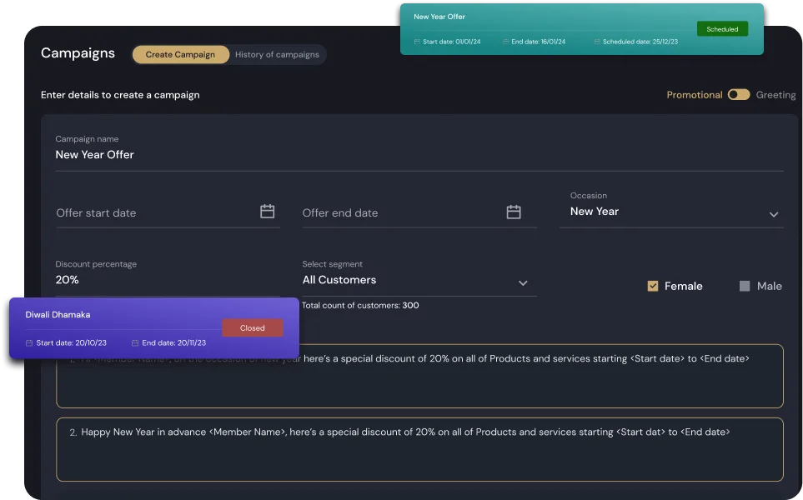Click the Closed status button
803x500 pixels.
[252, 328]
